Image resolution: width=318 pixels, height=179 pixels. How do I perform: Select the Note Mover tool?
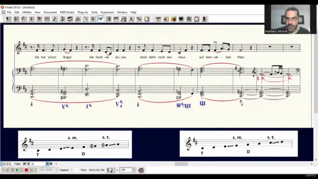(x=166, y=19)
